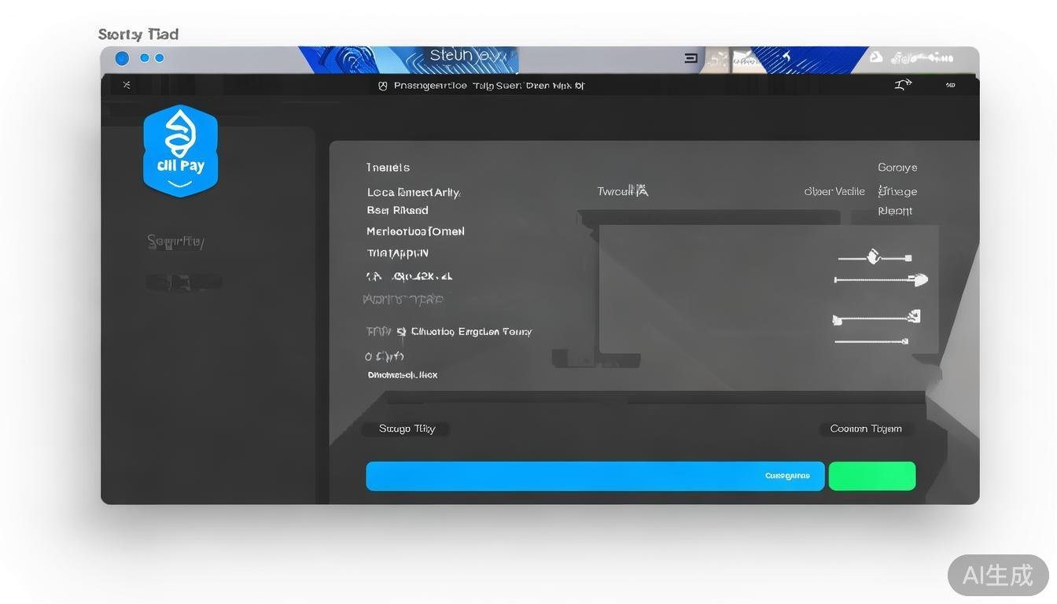Click the cloud icon at top right
Image resolution: width=1057 pixels, height=604 pixels.
pyautogui.click(x=875, y=57)
